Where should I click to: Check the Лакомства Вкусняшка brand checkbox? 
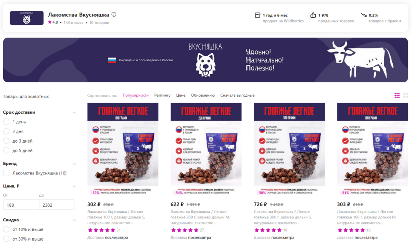[x=6, y=173]
